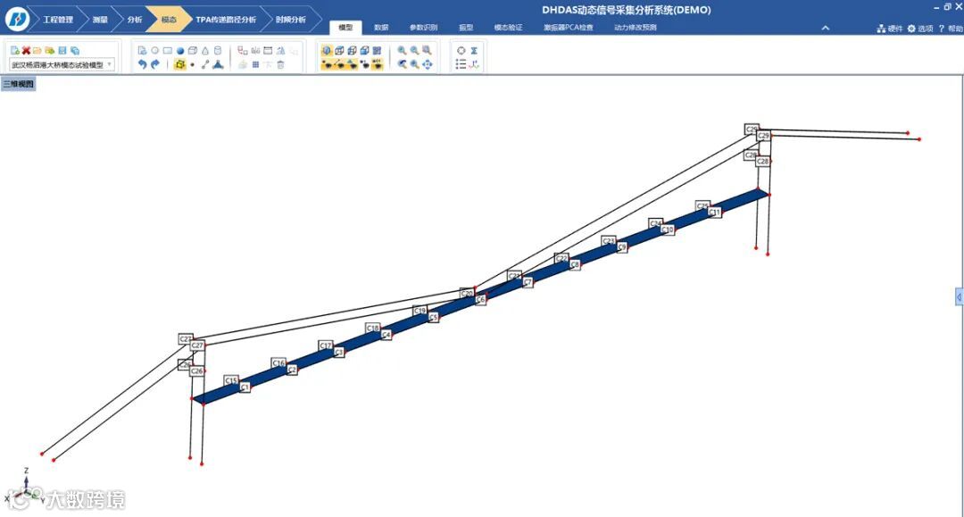The image size is (964, 517).
Task: Undo the last action
Action: [x=142, y=64]
